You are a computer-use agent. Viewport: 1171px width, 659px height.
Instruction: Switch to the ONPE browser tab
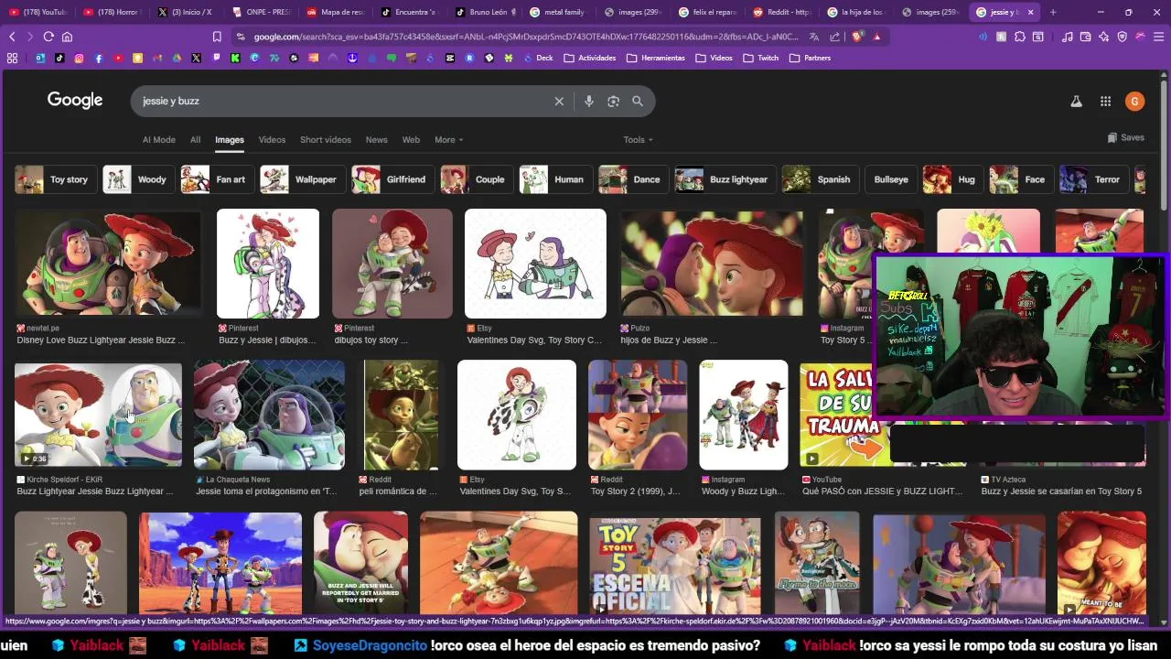click(262, 12)
